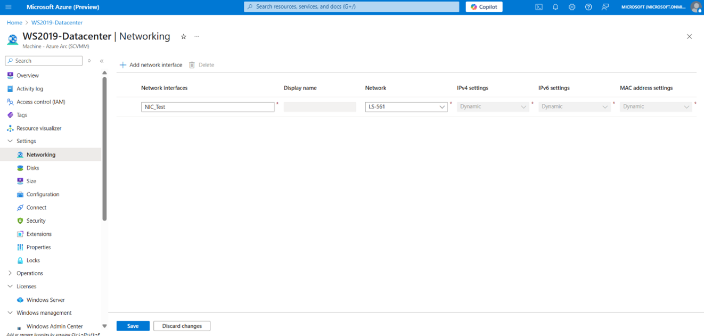Open the MAC address settings dropdown
The width and height of the screenshot is (704, 336).
click(x=656, y=106)
